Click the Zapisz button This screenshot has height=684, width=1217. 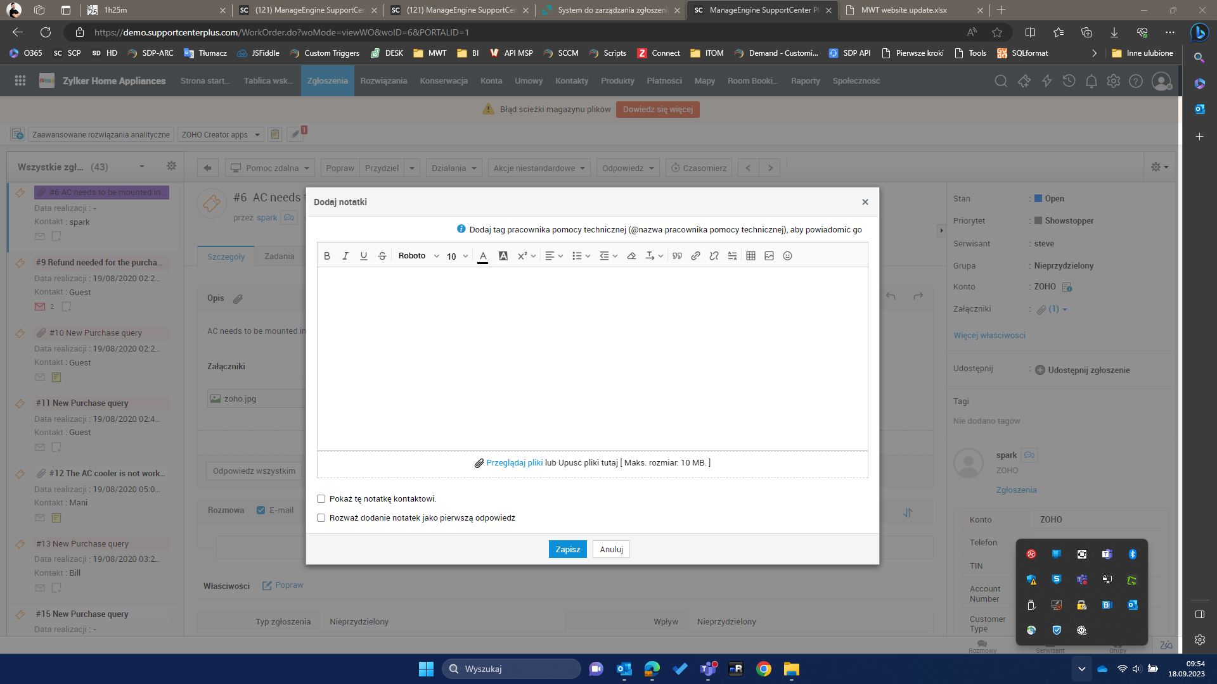pos(567,549)
